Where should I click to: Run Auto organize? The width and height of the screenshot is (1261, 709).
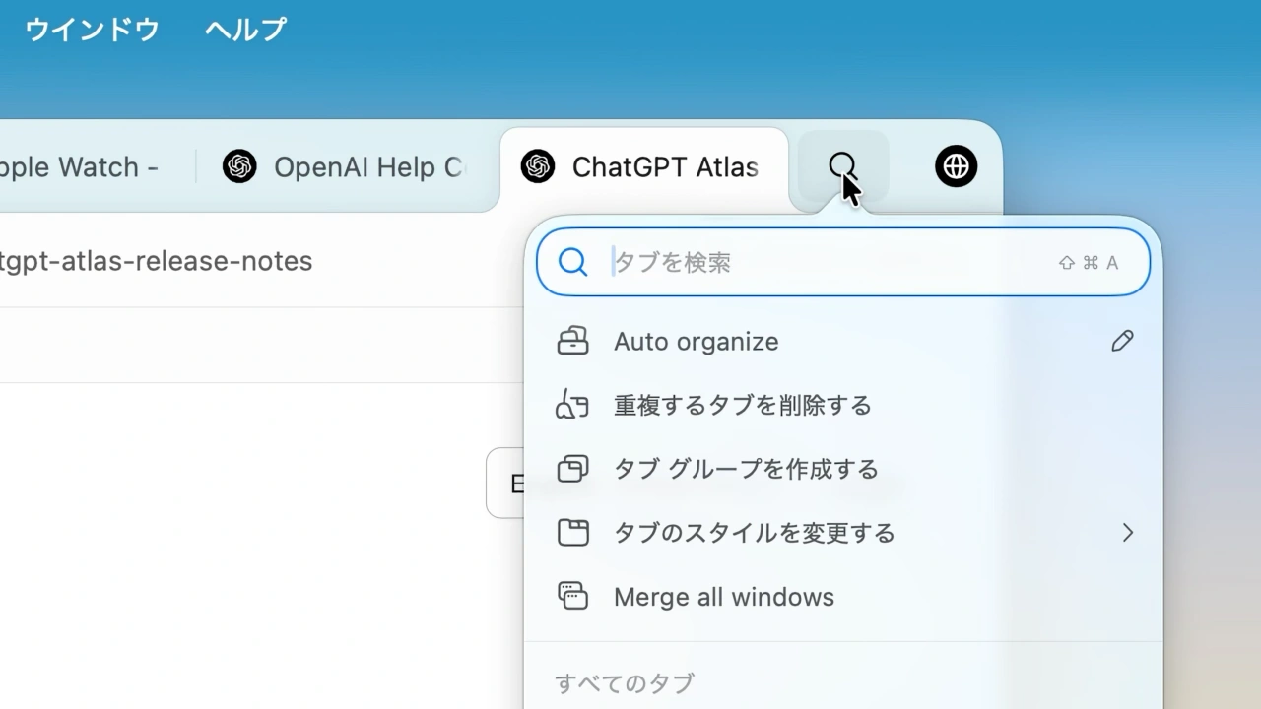point(696,341)
